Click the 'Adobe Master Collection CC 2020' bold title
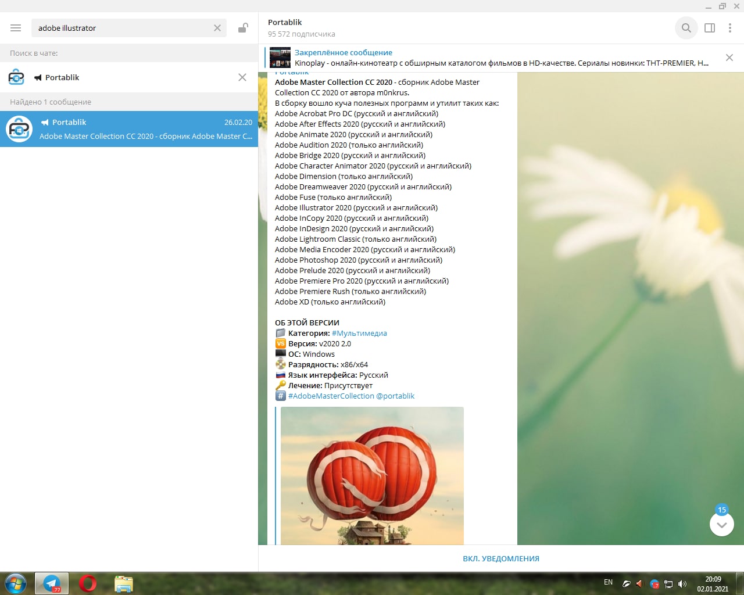744x595 pixels. tap(334, 83)
